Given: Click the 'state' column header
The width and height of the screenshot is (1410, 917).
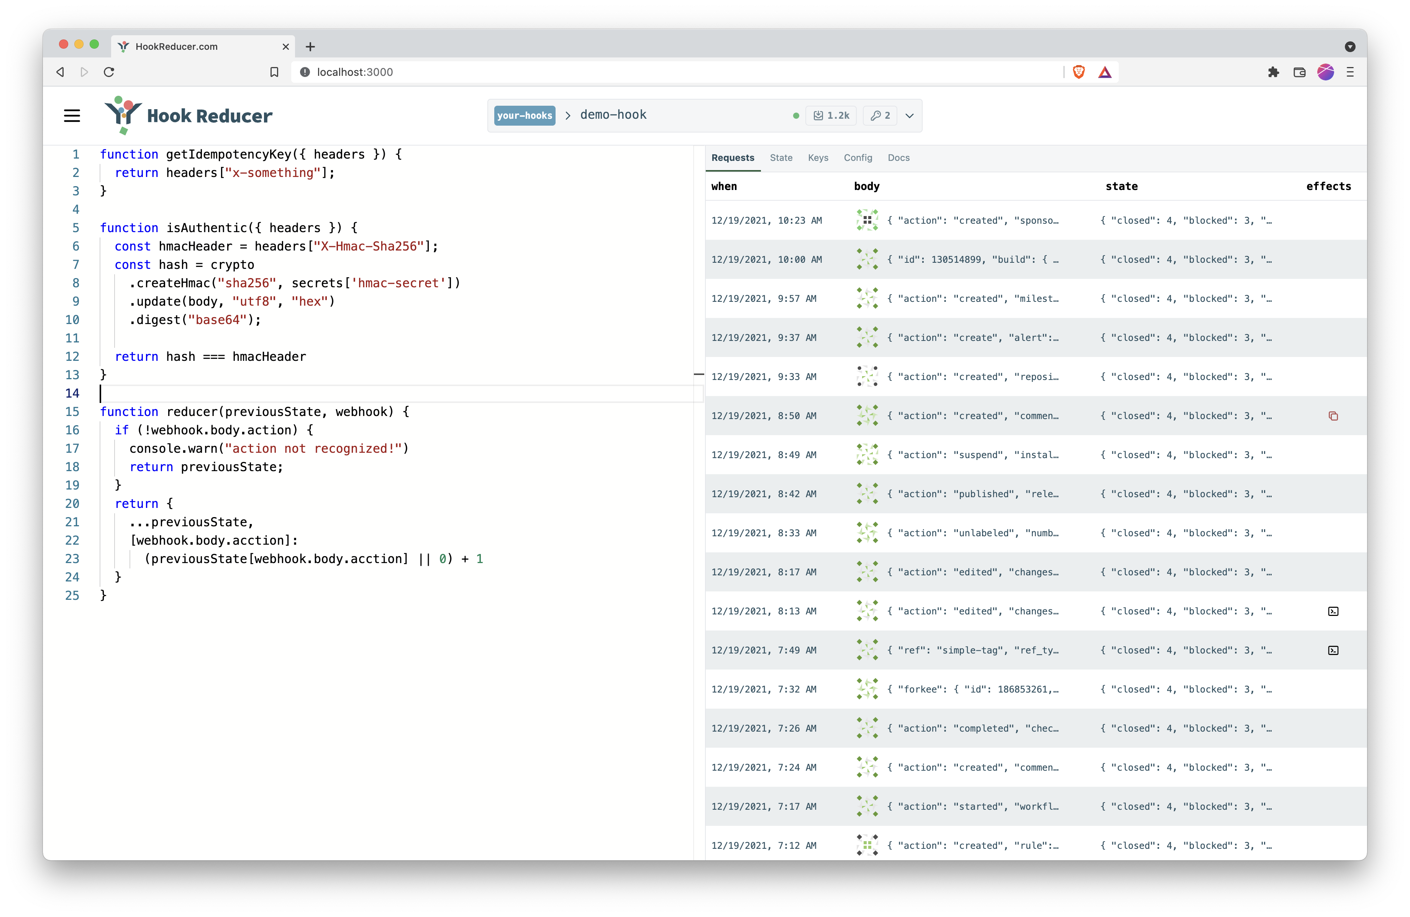Looking at the screenshot, I should click(1121, 186).
